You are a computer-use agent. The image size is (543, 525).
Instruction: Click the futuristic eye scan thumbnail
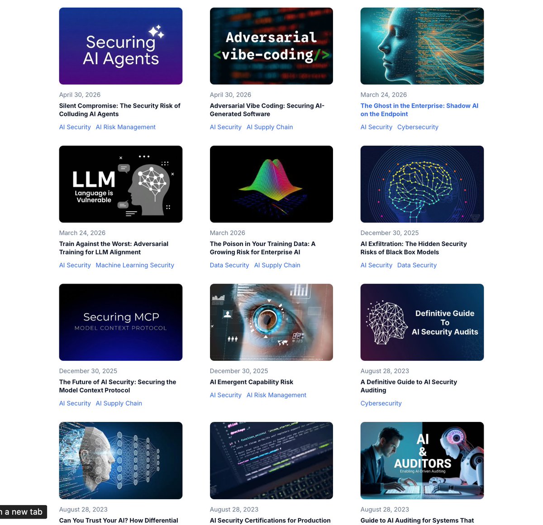[271, 322]
